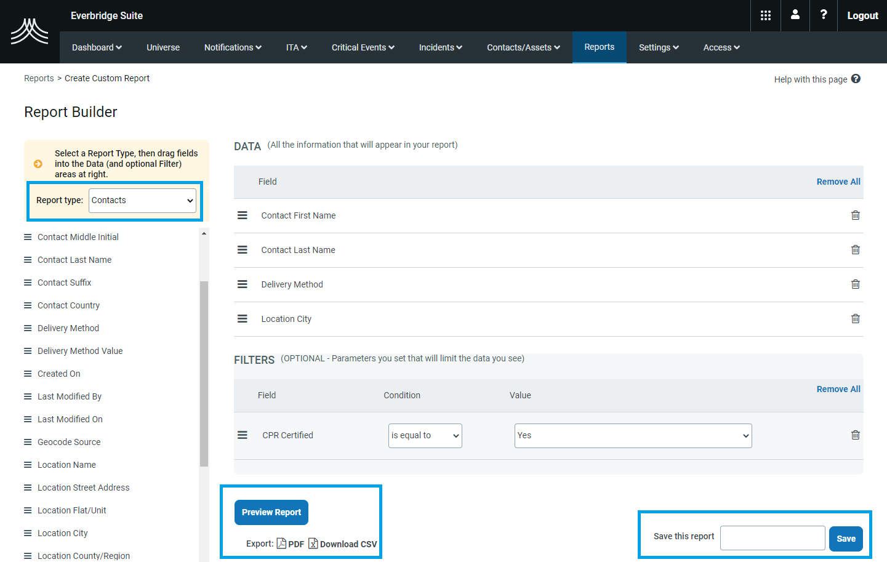Grab handle icon of Last Modified By field

tap(28, 396)
